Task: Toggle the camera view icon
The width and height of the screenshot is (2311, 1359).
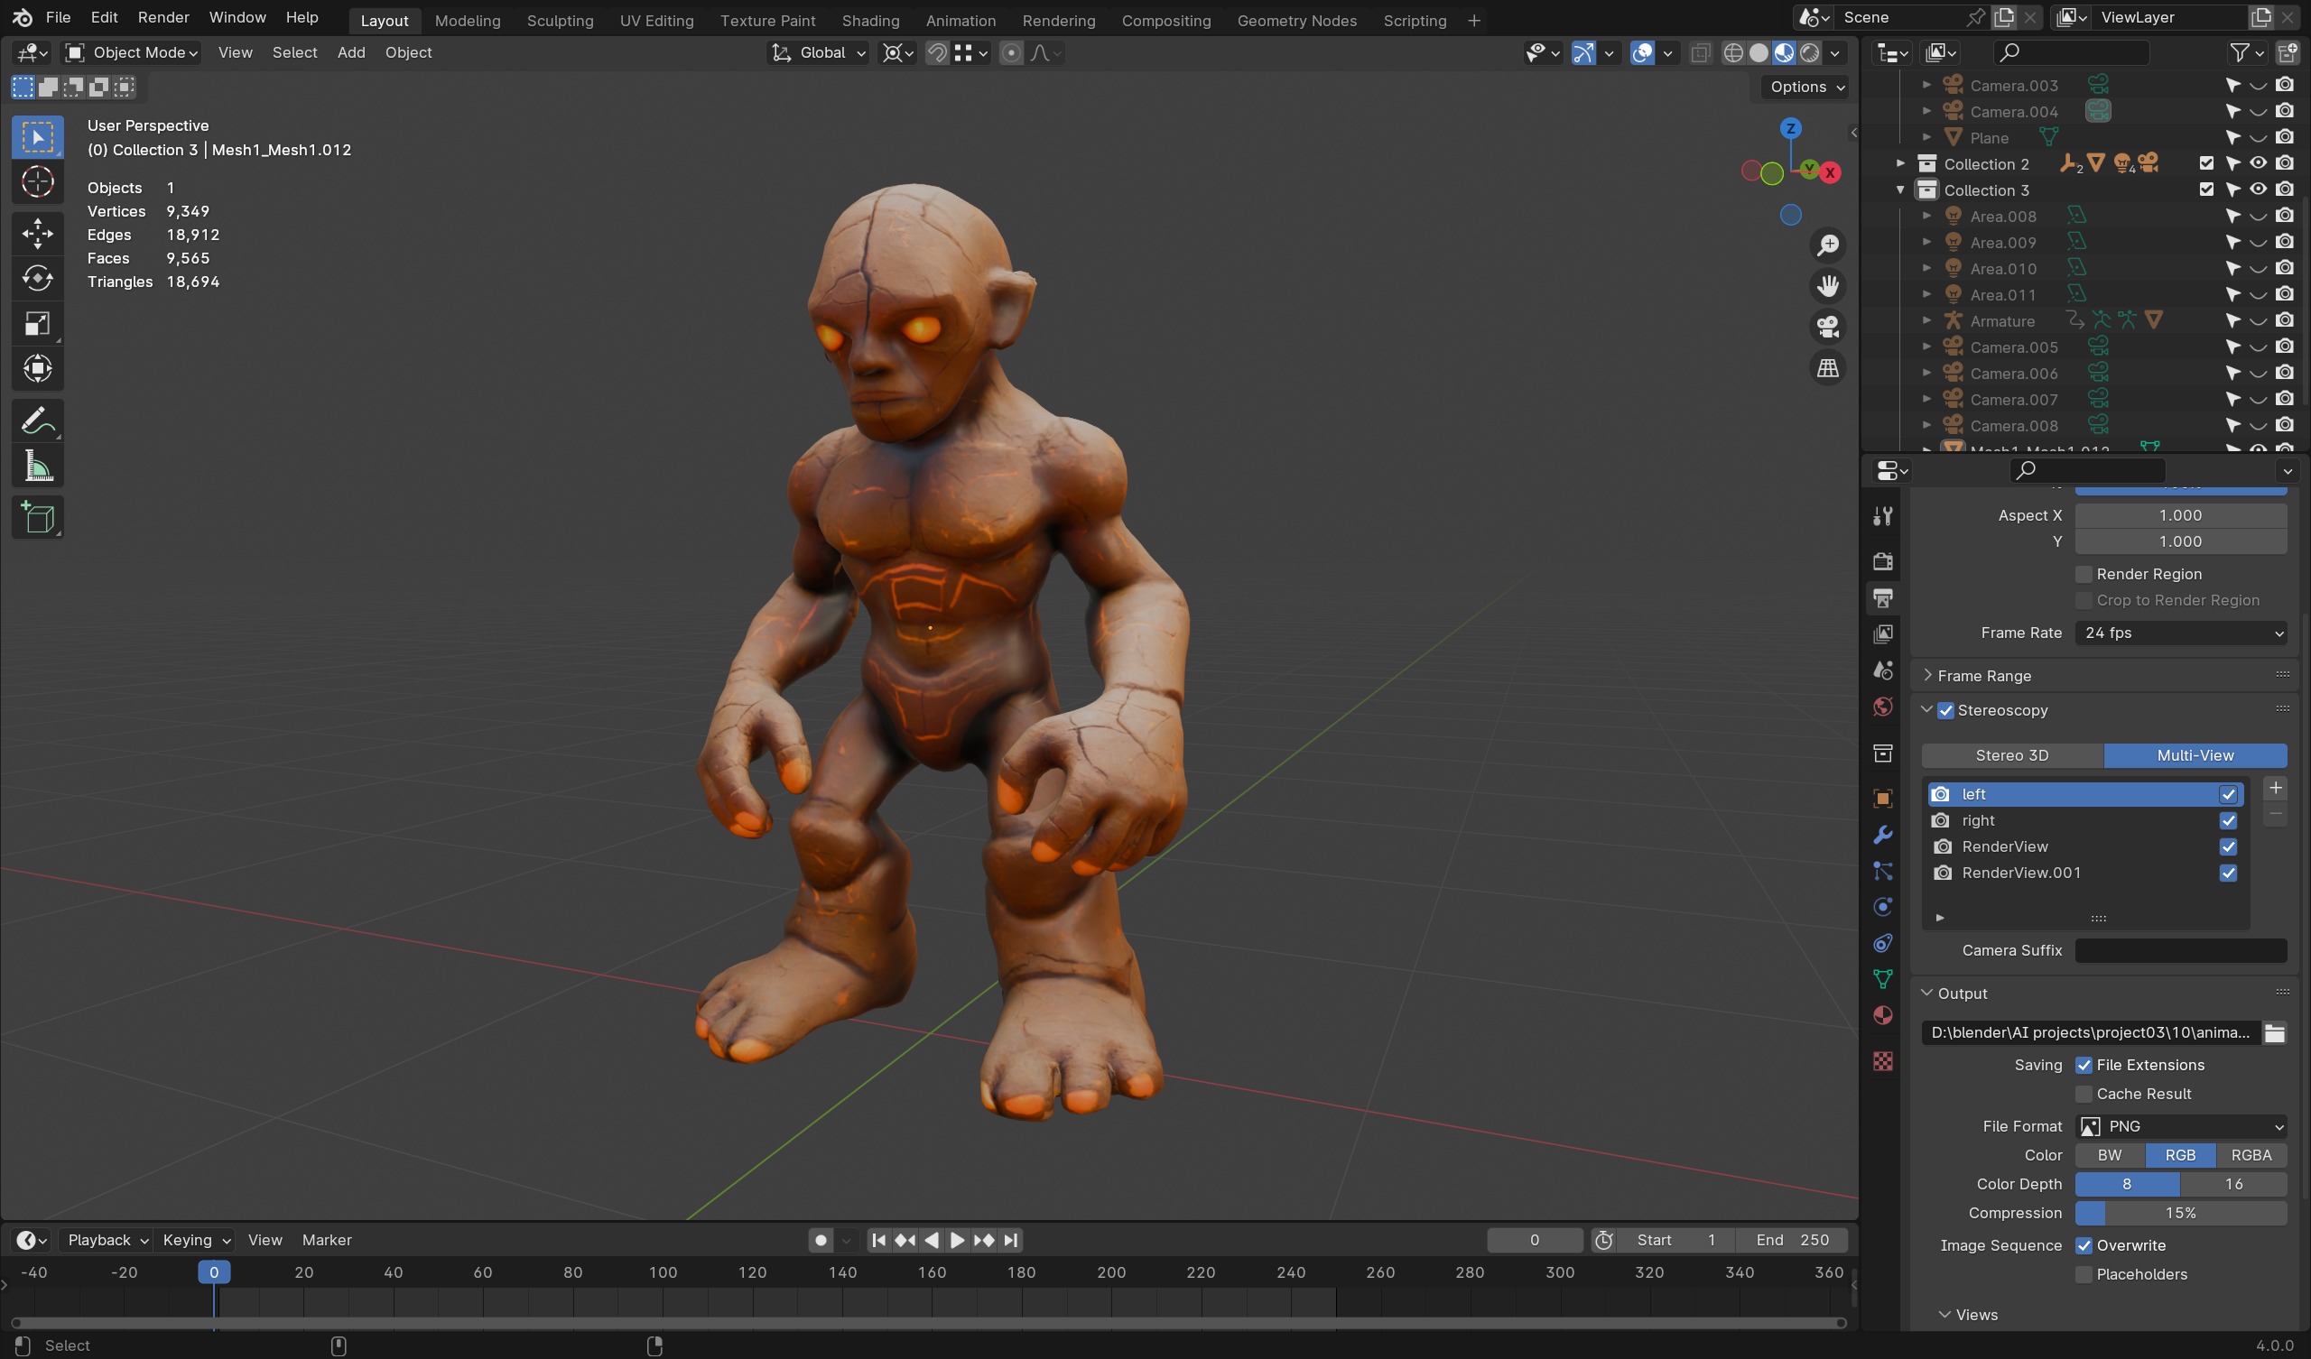Action: pyautogui.click(x=1828, y=327)
